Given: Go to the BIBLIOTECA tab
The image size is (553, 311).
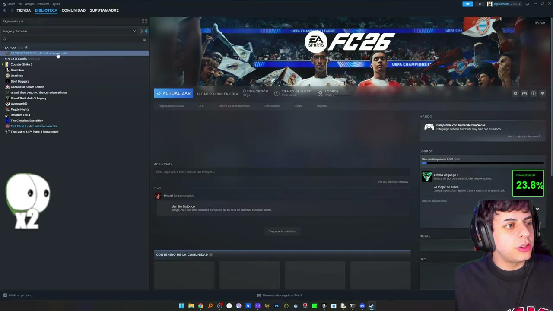Looking at the screenshot, I should (x=46, y=10).
